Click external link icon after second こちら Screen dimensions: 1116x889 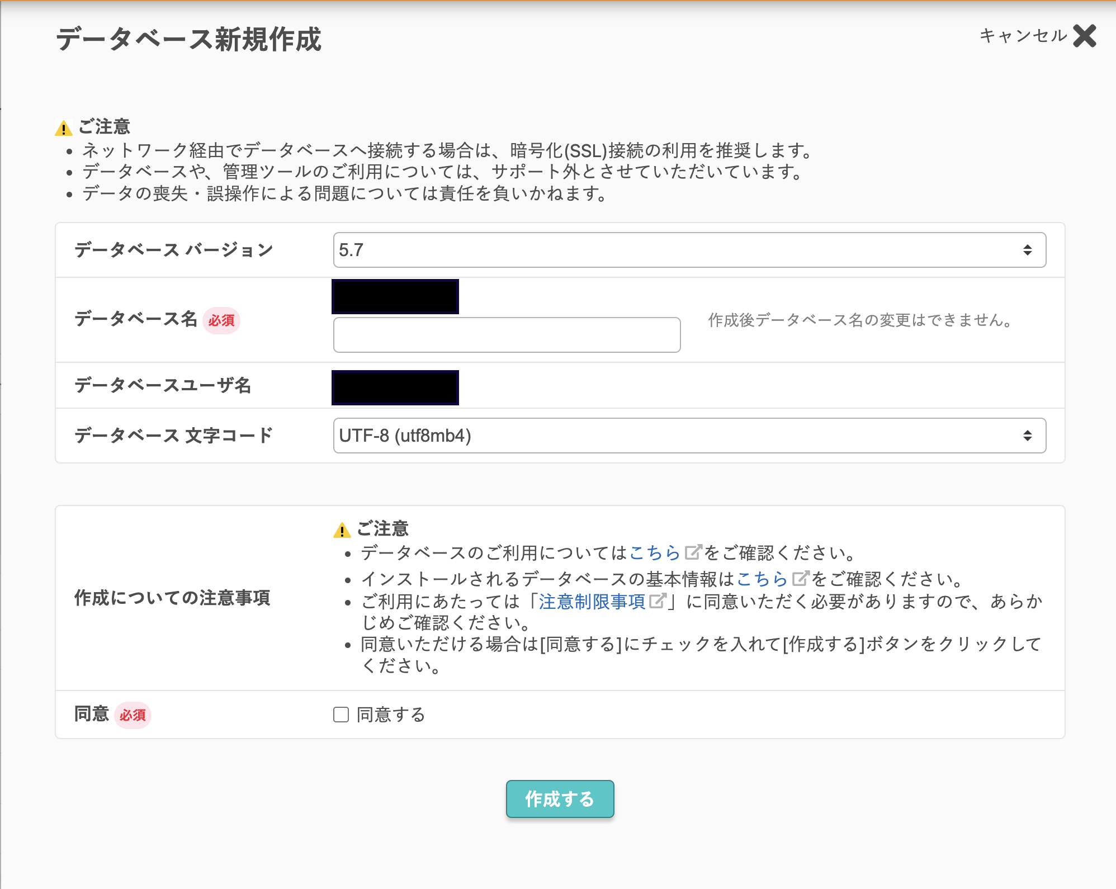point(801,578)
